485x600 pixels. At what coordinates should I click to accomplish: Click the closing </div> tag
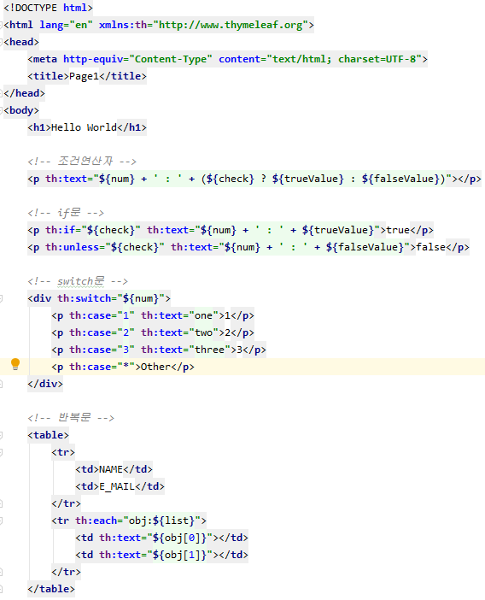pos(45,384)
